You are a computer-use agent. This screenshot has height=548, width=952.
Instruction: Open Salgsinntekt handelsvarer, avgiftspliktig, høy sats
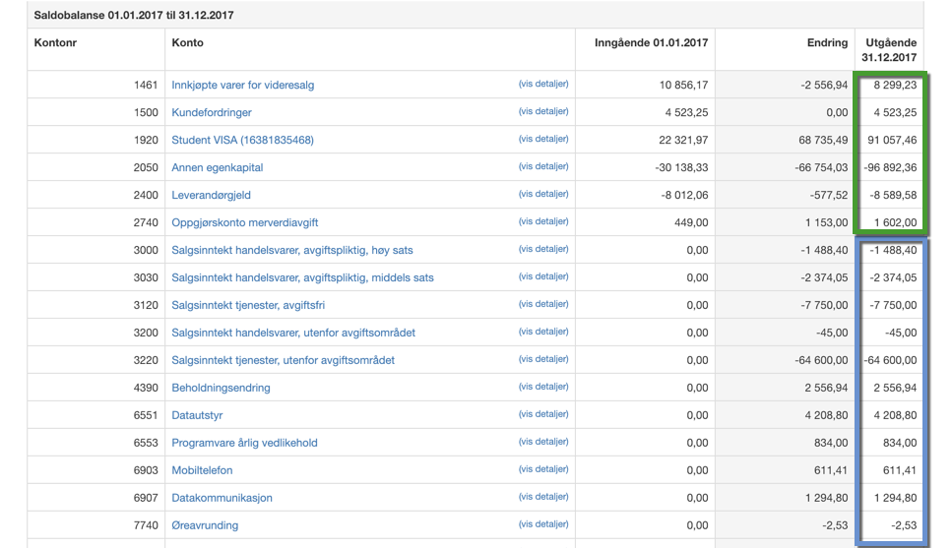292,250
